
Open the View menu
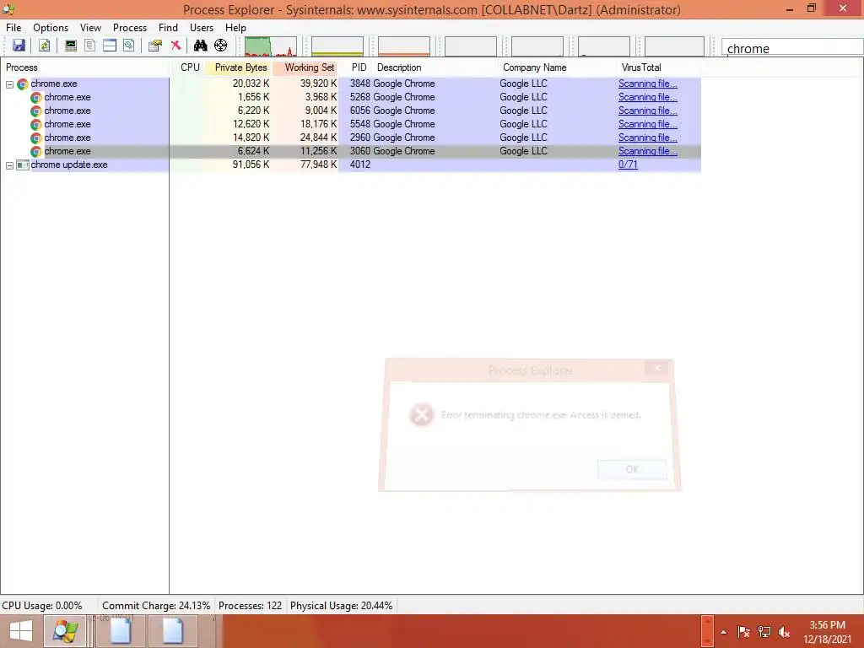point(90,28)
